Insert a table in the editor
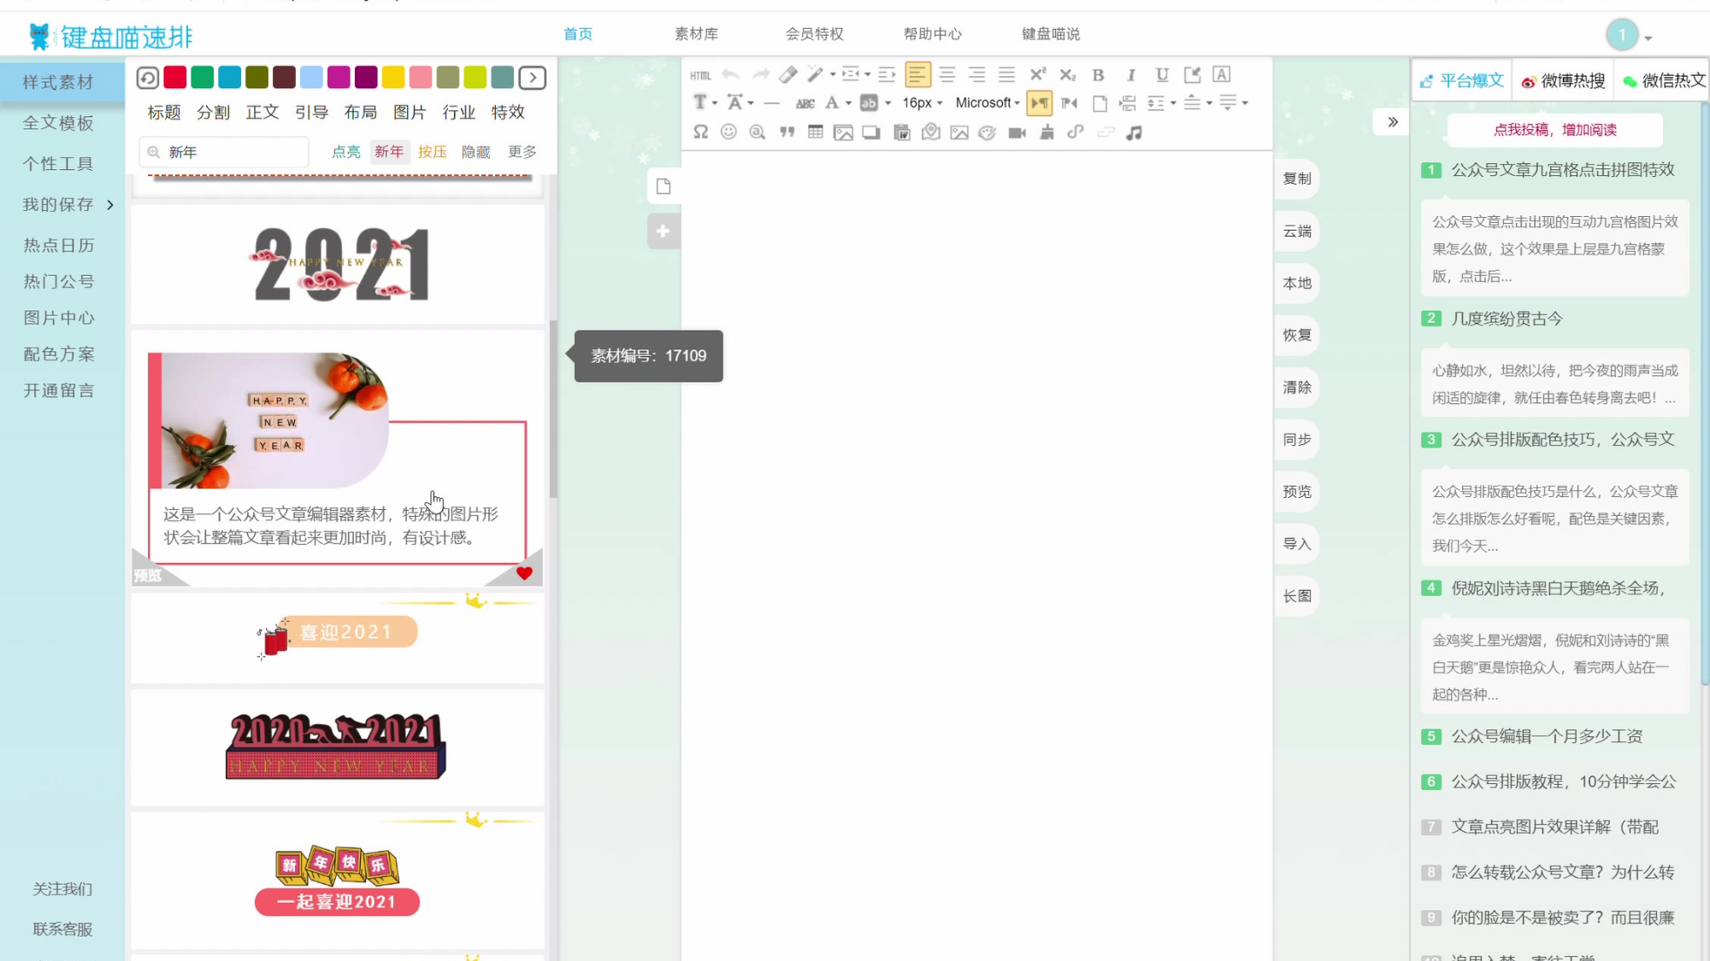 point(816,132)
